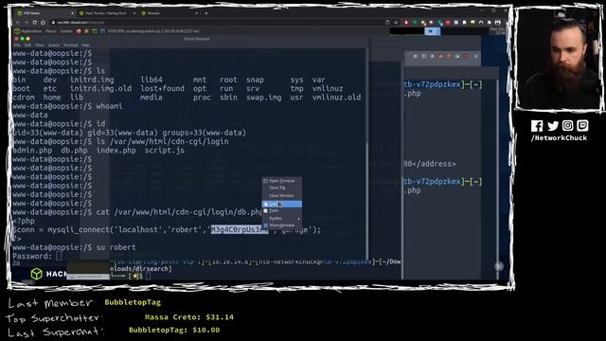Open the System menu on the desktop panel
This screenshot has width=606, height=341.
(x=66, y=31)
